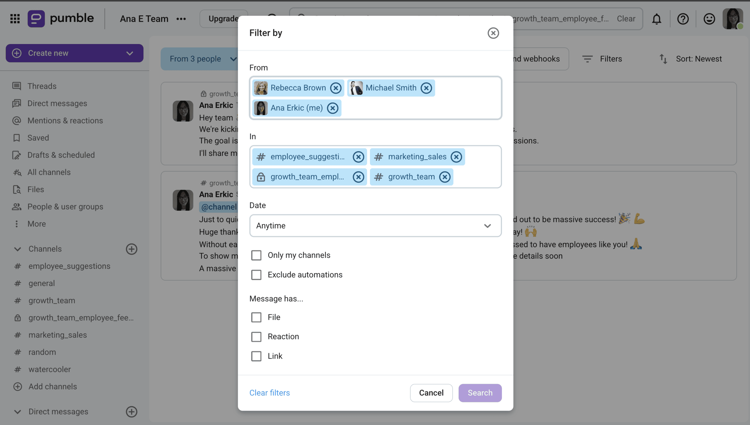This screenshot has height=425, width=750.
Task: Check the Exclude automations option
Action: pyautogui.click(x=256, y=275)
